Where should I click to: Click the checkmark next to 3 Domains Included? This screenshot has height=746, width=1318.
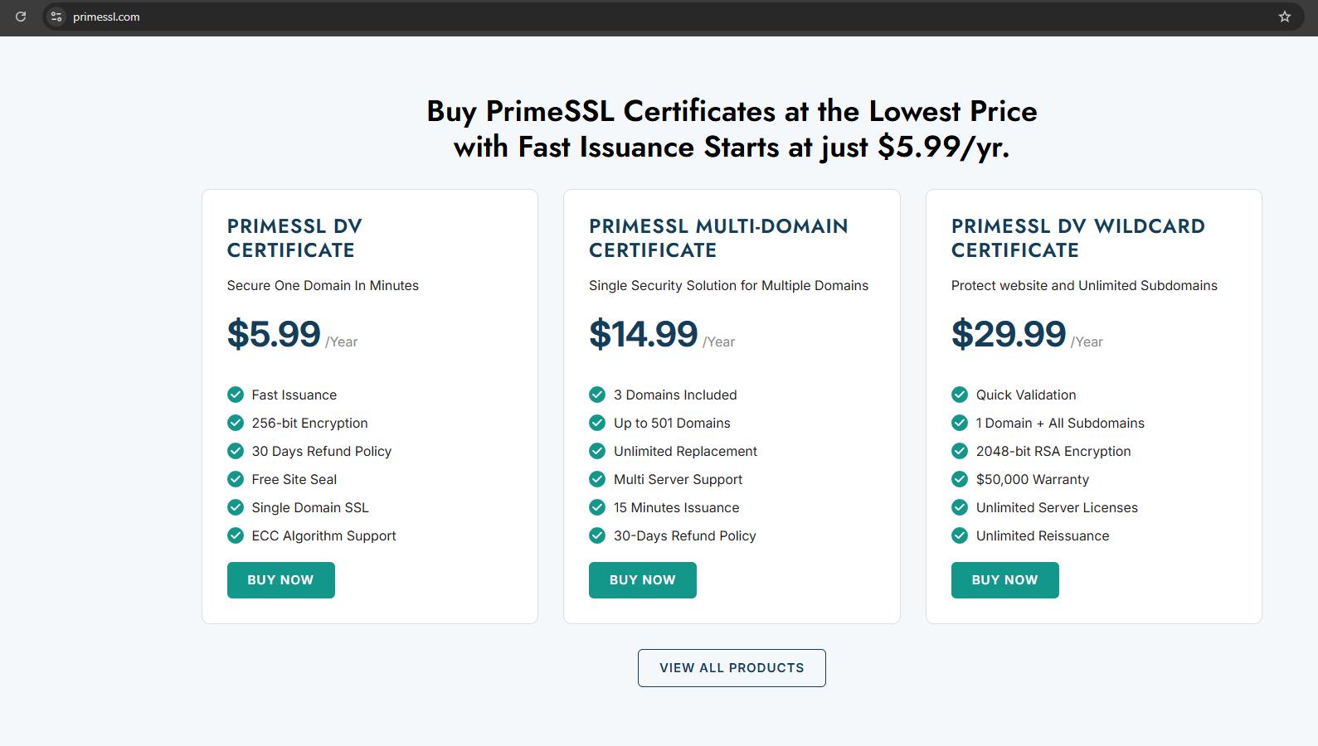597,395
